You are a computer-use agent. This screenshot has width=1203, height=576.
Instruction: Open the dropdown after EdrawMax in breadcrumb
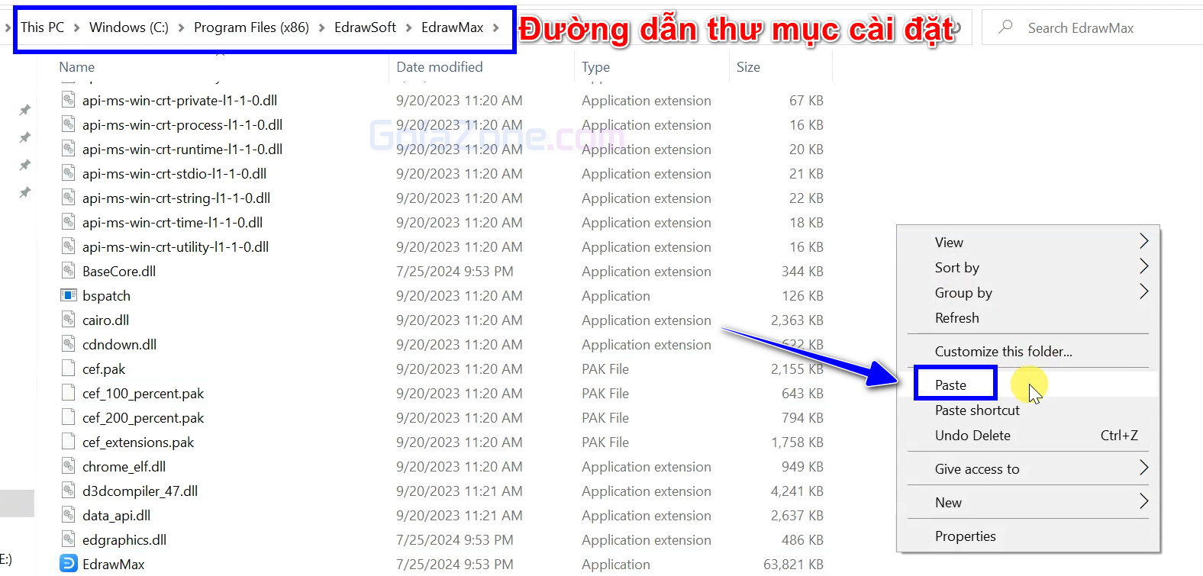pos(496,27)
